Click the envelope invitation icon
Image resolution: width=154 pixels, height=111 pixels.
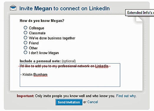coord(13,8)
